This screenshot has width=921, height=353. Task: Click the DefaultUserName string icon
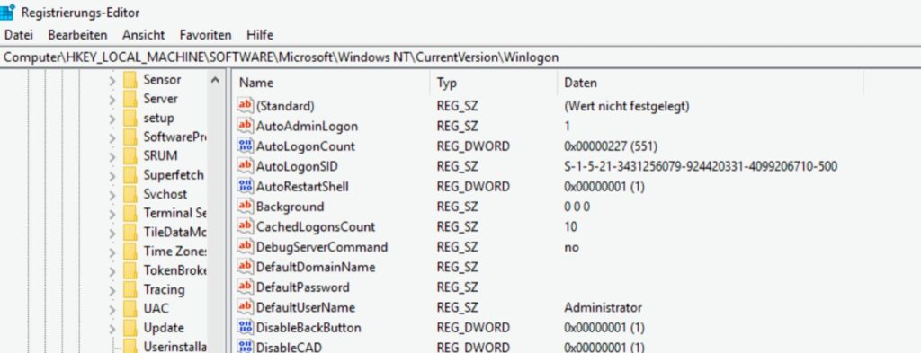245,307
